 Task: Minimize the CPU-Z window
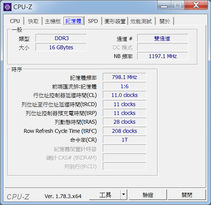click(164, 5)
